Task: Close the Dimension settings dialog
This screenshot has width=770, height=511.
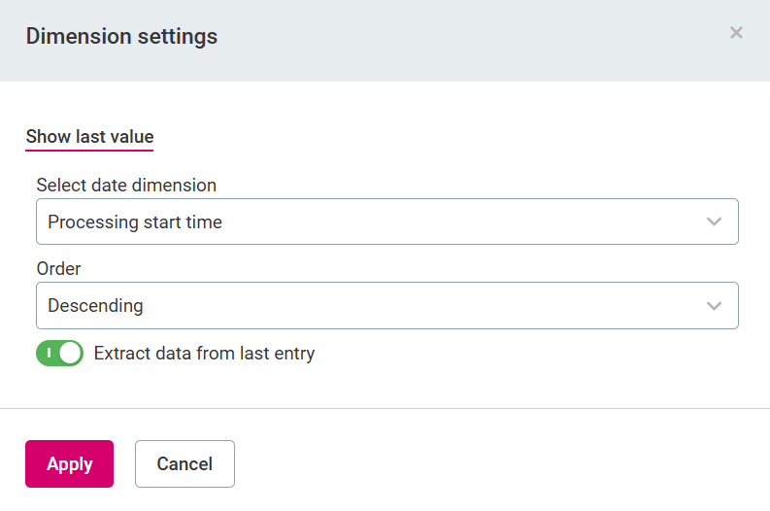Action: [736, 33]
